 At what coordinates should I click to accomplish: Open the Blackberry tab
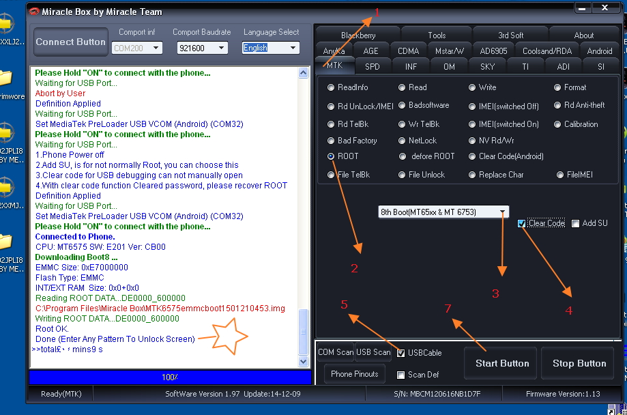point(358,35)
